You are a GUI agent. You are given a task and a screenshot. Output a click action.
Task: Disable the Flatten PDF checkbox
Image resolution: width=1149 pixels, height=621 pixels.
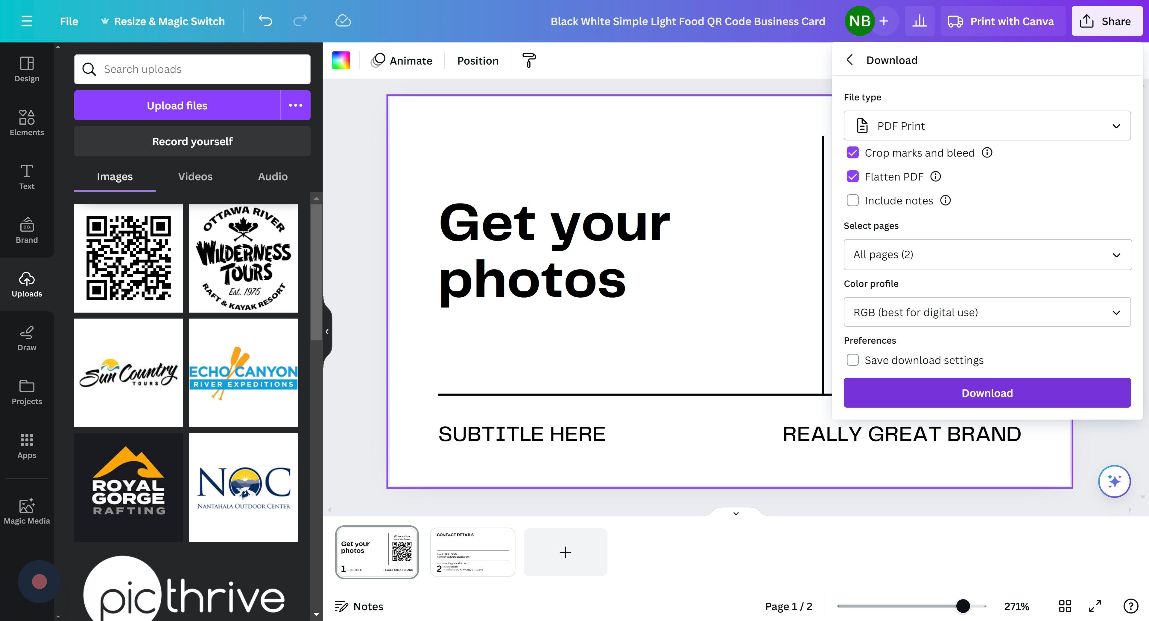pyautogui.click(x=852, y=177)
